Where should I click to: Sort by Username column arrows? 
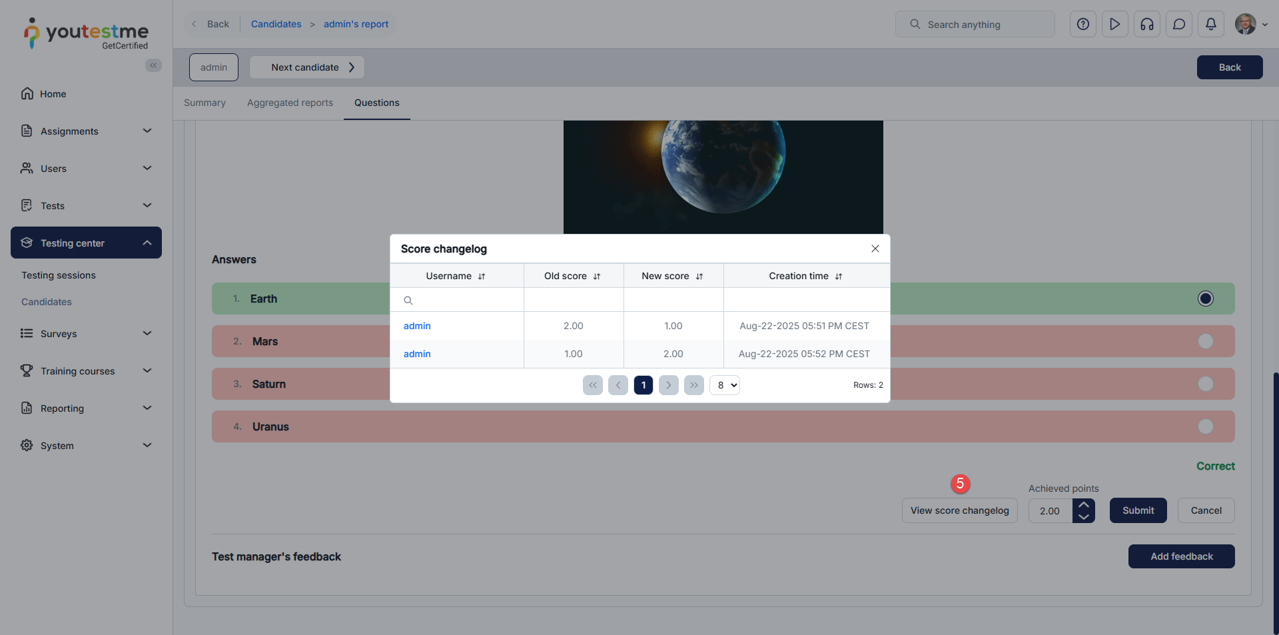(482, 277)
